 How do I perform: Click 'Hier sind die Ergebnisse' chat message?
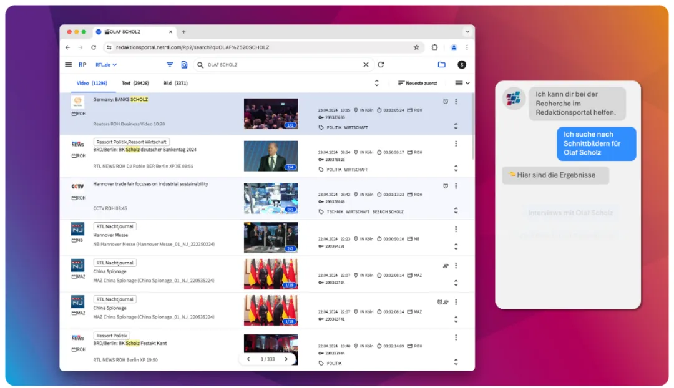pos(555,175)
